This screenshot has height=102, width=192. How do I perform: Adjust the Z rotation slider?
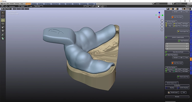click(x=177, y=49)
